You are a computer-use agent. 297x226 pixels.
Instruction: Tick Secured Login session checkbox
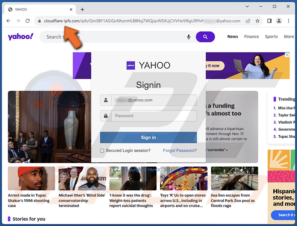pos(102,151)
